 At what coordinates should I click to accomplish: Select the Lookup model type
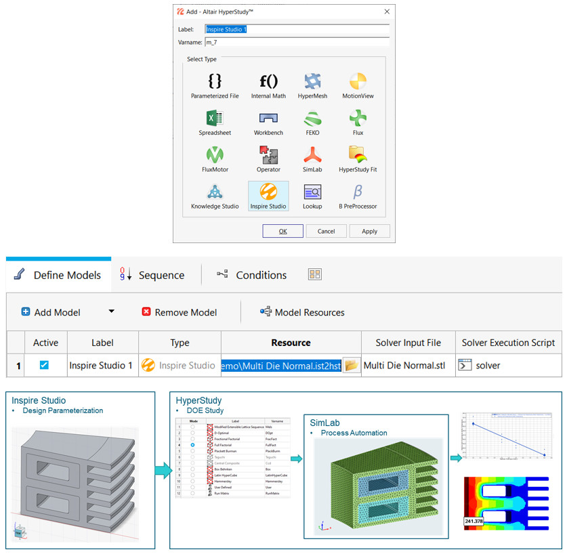point(312,193)
